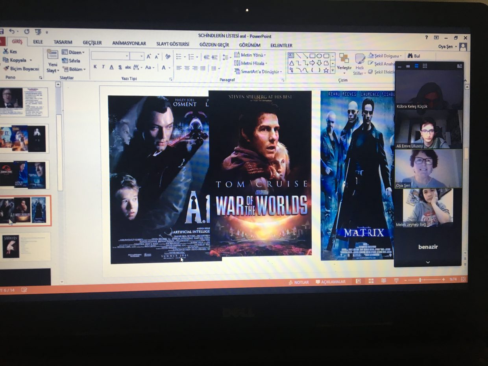Click fit slide to window icon
Screen dimensions: 488x366
pyautogui.click(x=463, y=279)
